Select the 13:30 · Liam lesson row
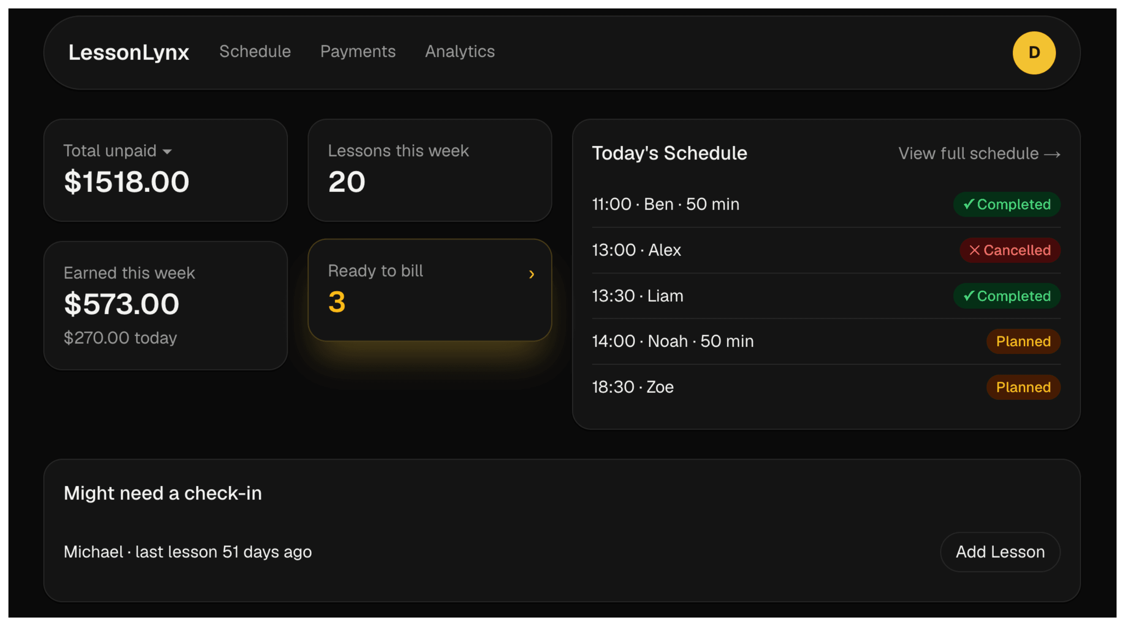 click(826, 296)
